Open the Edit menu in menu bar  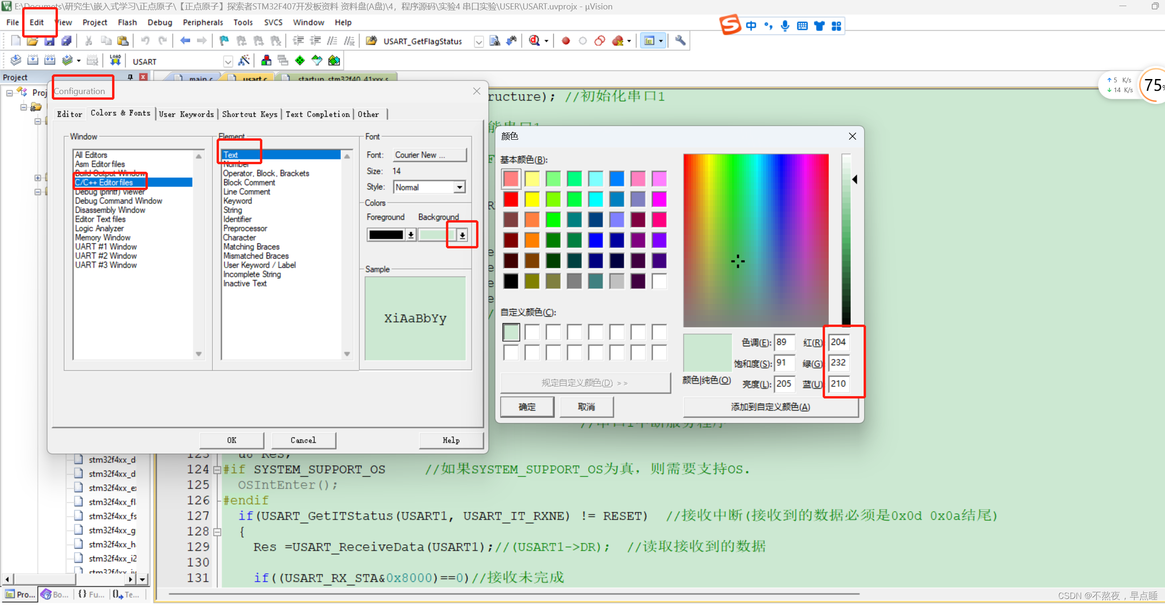(x=37, y=22)
